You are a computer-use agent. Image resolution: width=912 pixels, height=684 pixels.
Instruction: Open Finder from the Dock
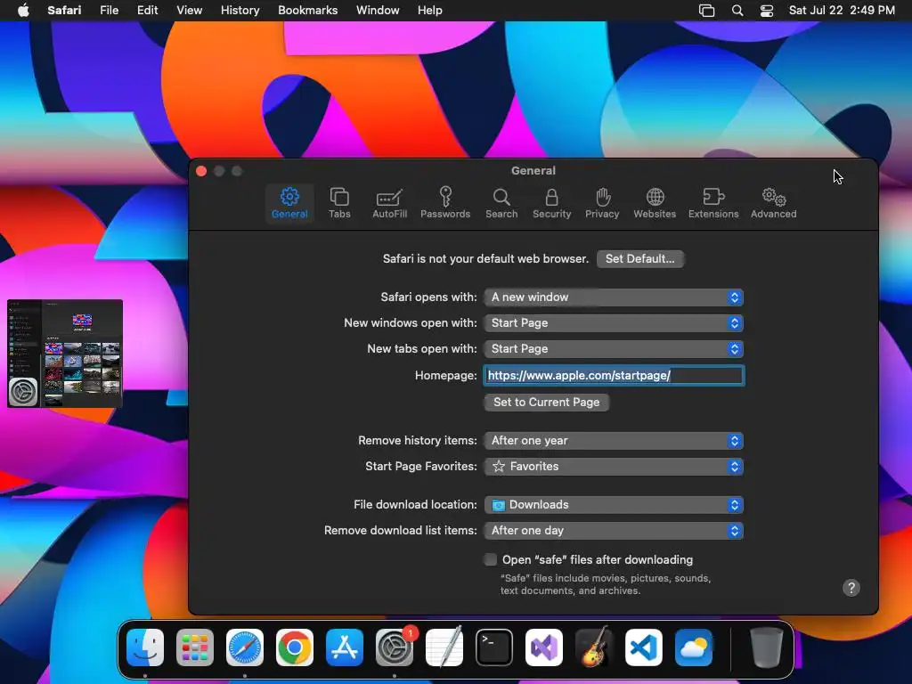click(x=145, y=647)
